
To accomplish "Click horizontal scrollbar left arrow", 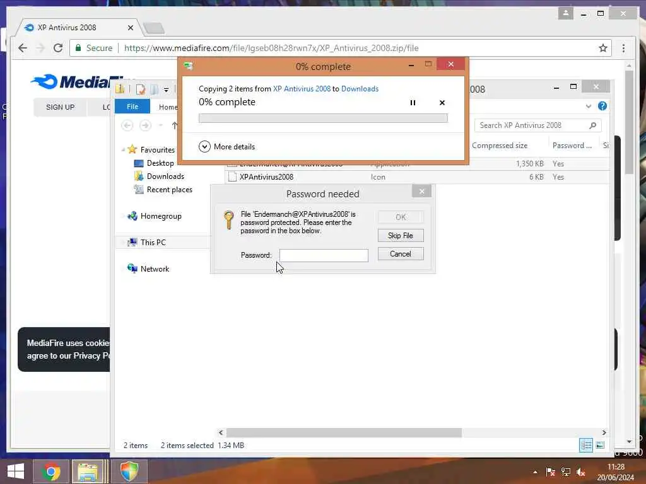I will [221, 432].
